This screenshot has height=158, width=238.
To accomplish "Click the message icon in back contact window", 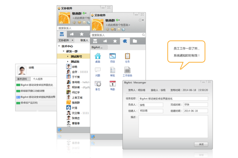I will coord(80,22).
